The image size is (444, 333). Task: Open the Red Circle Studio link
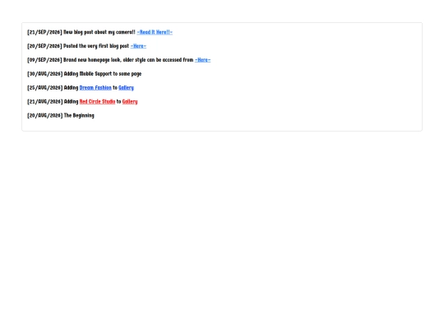point(97,101)
